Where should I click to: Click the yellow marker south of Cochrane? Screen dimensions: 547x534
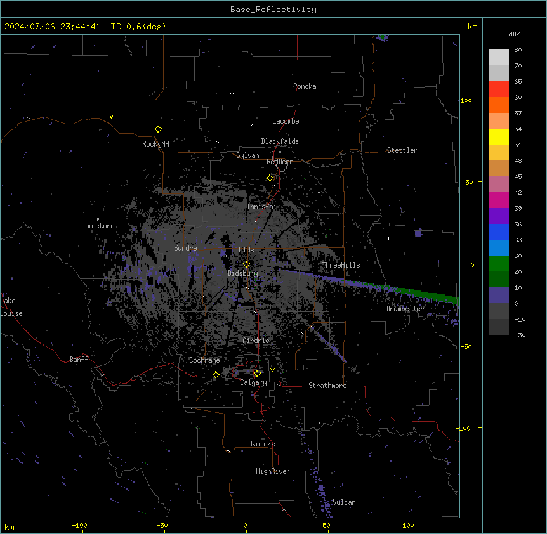tap(216, 375)
